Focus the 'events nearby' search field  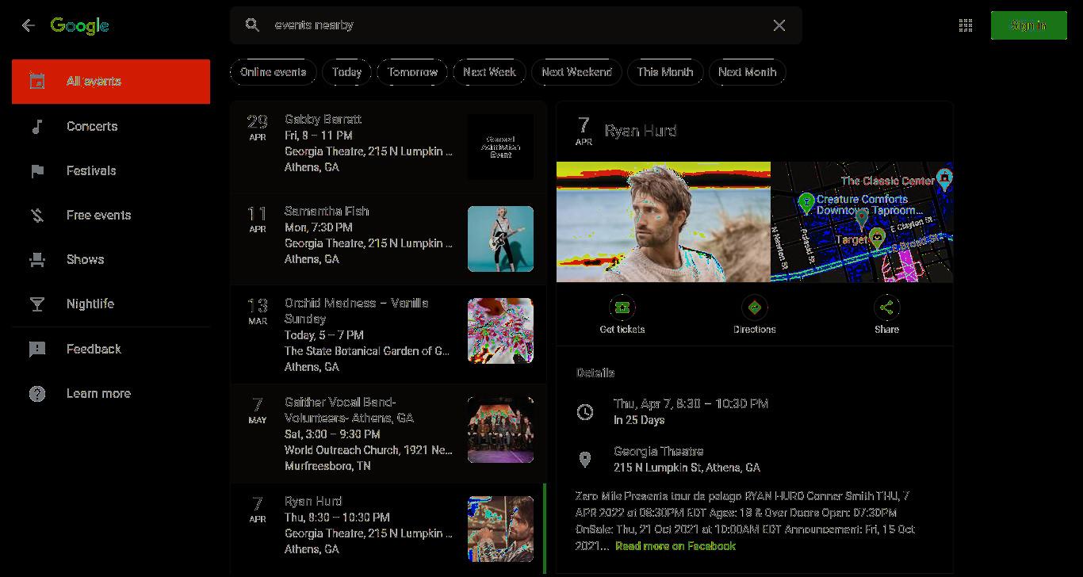(x=515, y=25)
